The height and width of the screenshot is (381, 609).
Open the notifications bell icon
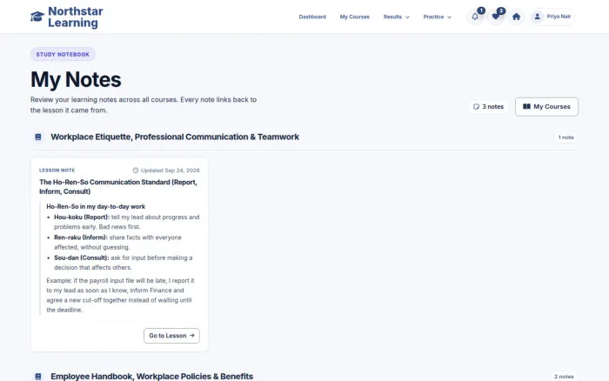[475, 17]
